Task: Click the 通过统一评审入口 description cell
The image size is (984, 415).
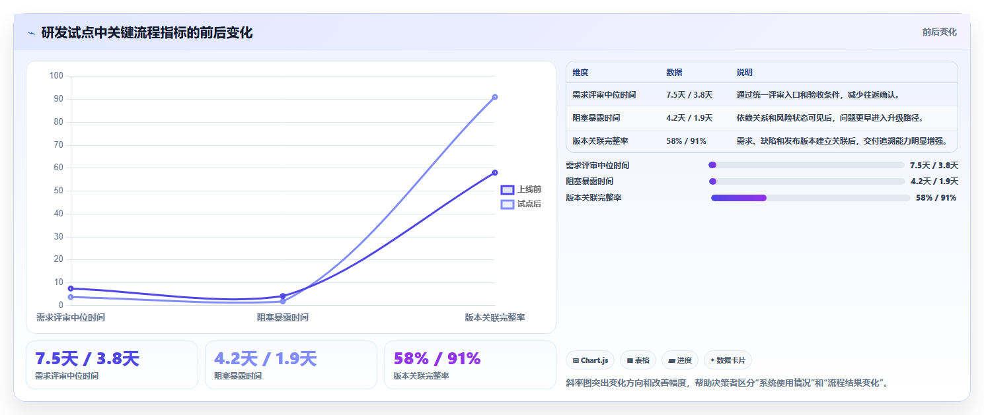Action: coord(818,95)
